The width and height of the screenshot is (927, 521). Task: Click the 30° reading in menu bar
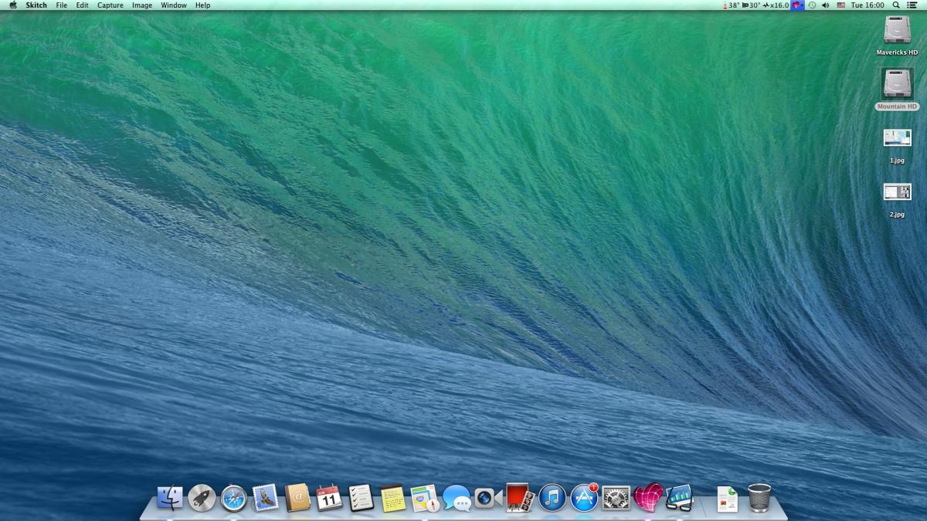pos(753,5)
